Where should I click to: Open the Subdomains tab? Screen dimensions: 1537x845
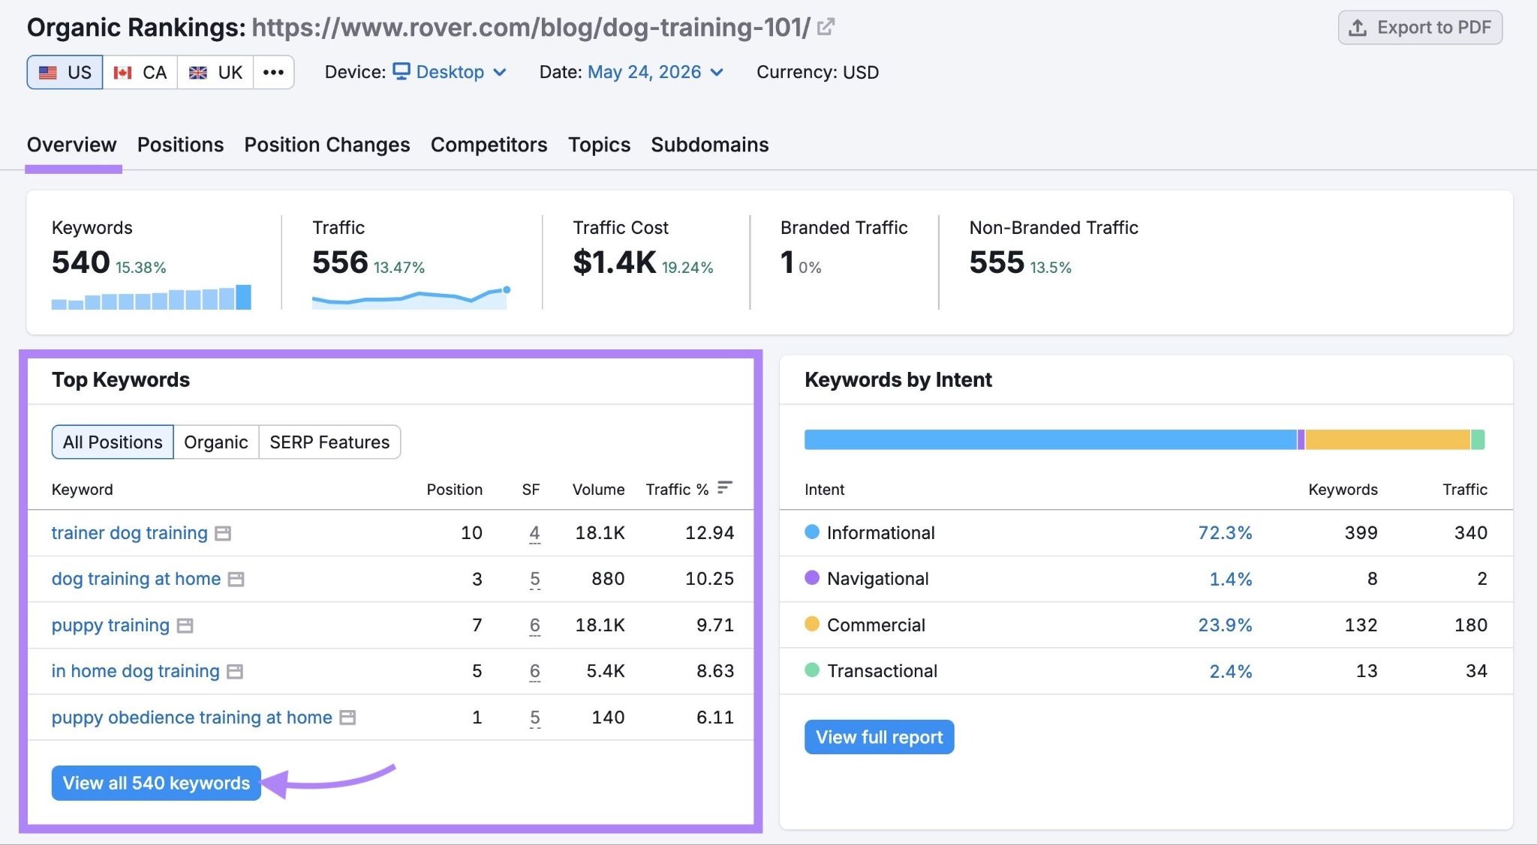click(x=709, y=144)
